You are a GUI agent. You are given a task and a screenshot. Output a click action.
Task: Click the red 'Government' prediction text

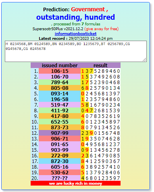(x=88, y=9)
